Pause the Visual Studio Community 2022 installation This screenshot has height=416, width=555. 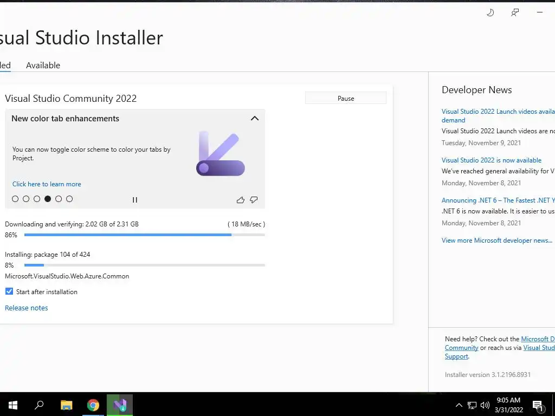[346, 99]
